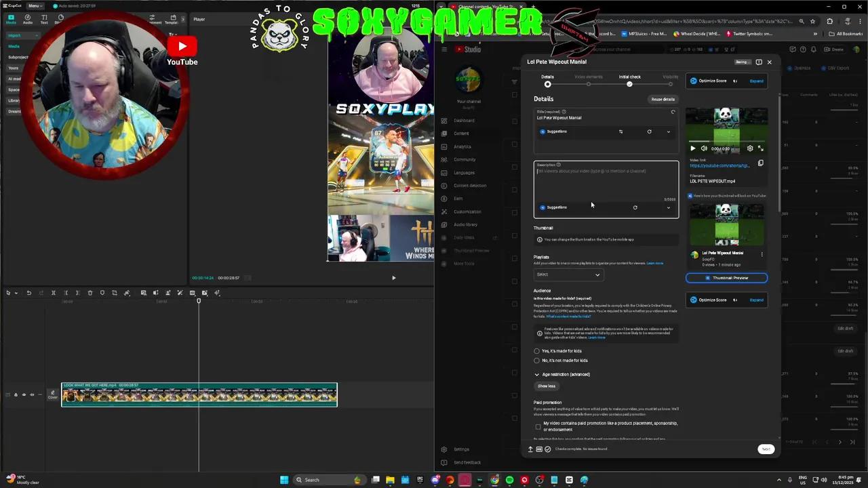868x488 pixels.
Task: Select the 'Yes, it's made for kids' option
Action: pyautogui.click(x=537, y=351)
